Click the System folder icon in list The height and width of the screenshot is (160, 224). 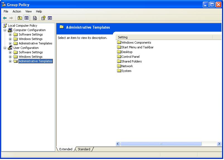119,70
